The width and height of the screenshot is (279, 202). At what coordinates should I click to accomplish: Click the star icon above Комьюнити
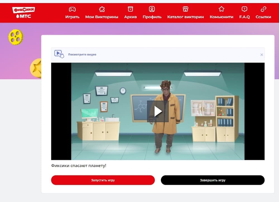click(x=222, y=9)
